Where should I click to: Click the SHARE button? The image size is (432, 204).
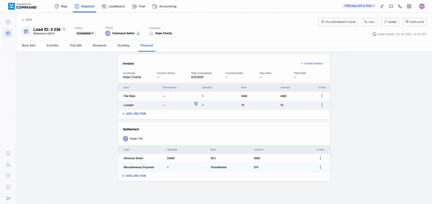pyautogui.click(x=390, y=22)
